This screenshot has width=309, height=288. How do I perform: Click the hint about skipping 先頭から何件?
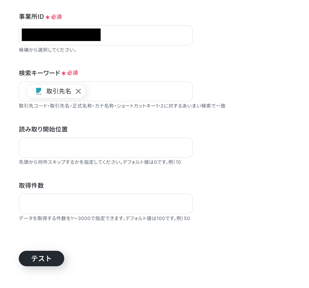pos(100,162)
